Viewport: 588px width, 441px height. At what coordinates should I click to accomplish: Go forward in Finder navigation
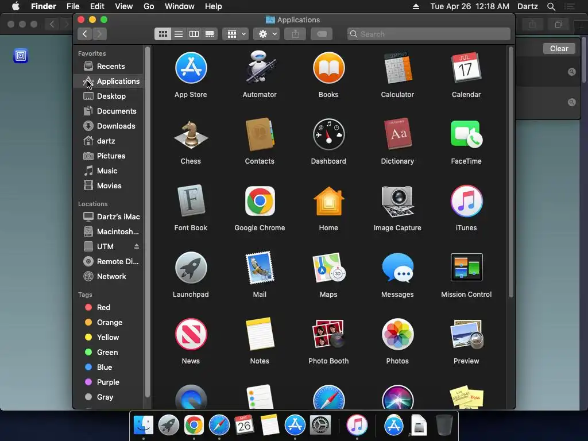[x=99, y=34]
